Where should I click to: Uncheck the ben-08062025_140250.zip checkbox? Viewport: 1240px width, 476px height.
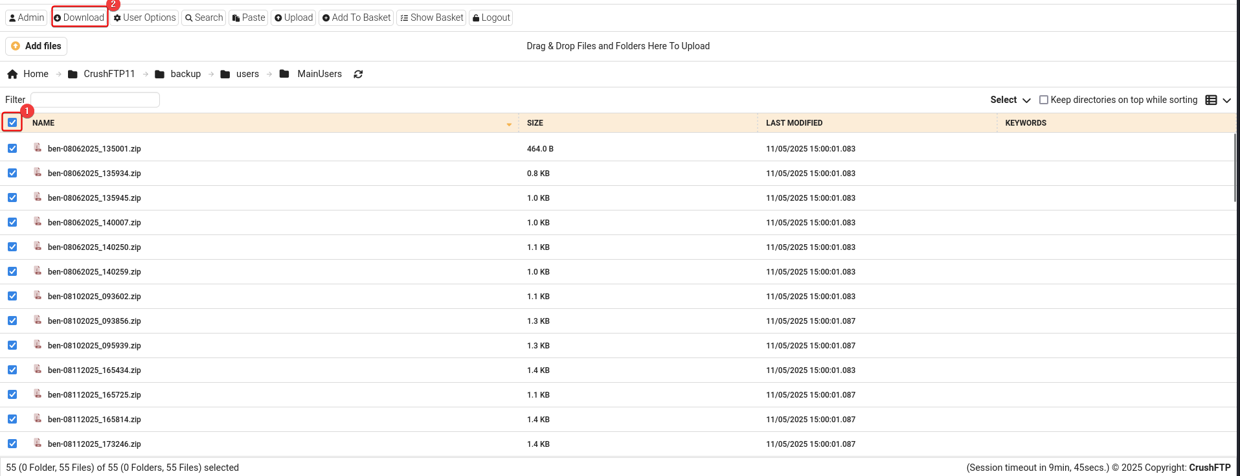pos(12,247)
